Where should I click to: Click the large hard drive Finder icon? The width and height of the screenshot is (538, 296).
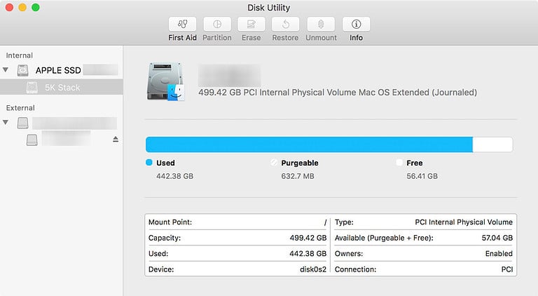click(166, 82)
